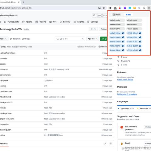Bookmark this page with the star icon

[104, 8]
